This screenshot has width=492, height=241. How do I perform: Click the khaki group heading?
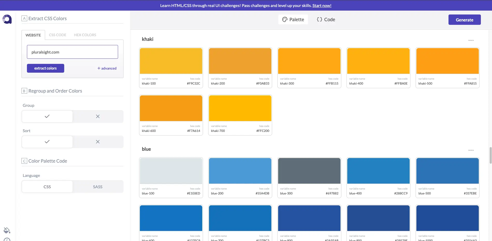click(x=148, y=39)
